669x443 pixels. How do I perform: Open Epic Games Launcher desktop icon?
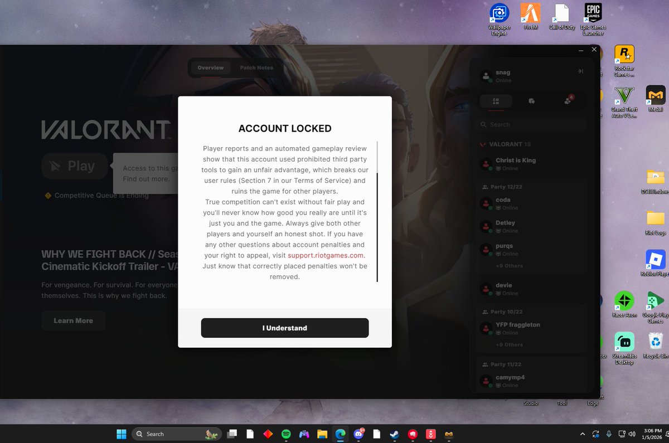click(x=593, y=19)
